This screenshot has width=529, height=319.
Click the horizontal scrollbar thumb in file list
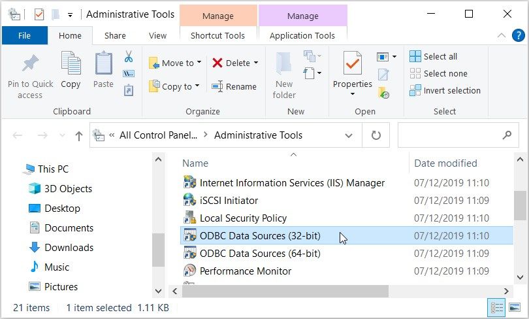point(285,291)
